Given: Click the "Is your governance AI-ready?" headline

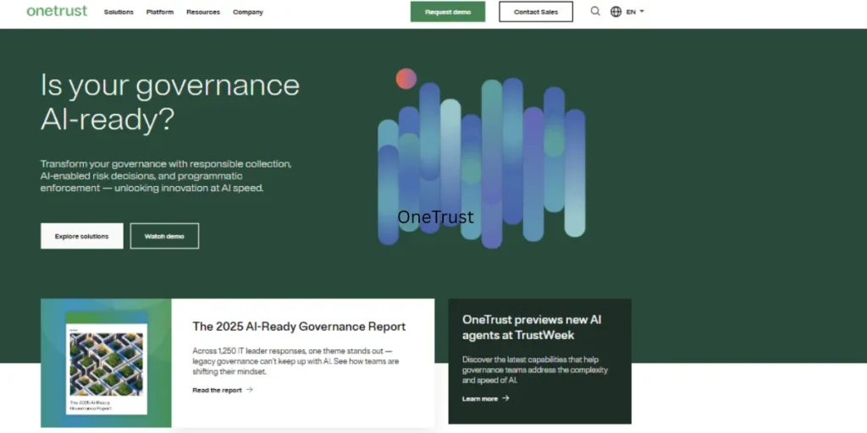Looking at the screenshot, I should coord(170,101).
